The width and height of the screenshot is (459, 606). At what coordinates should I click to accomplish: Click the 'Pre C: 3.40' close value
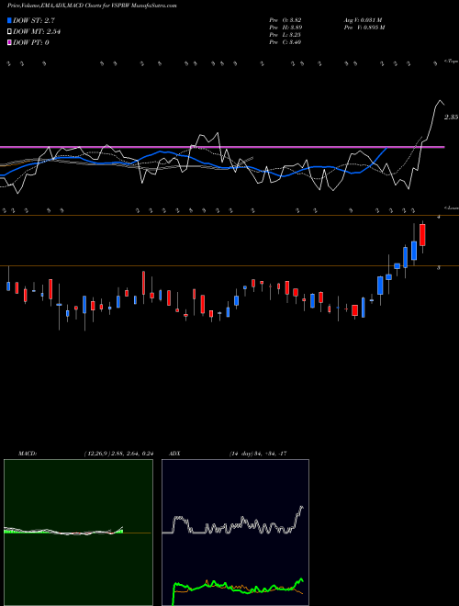(285, 42)
